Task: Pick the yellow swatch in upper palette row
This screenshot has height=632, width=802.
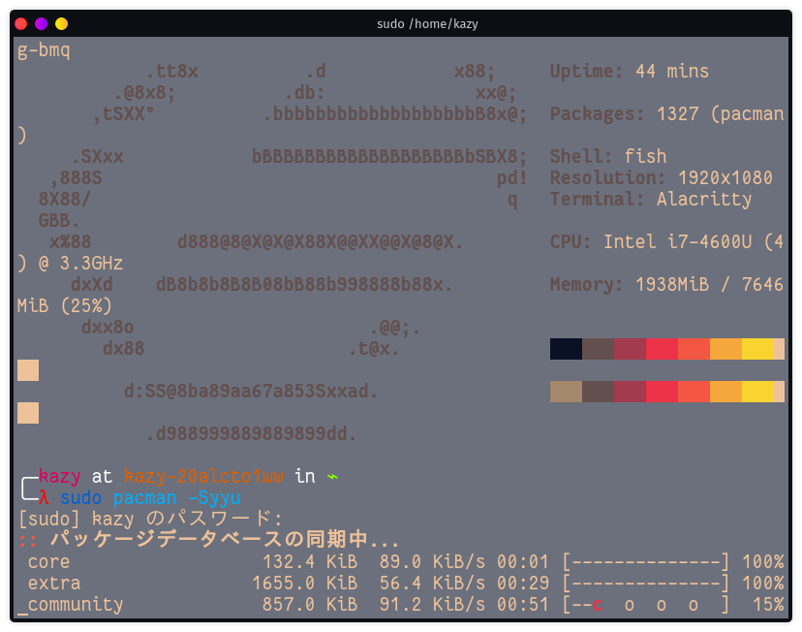Action: point(757,349)
